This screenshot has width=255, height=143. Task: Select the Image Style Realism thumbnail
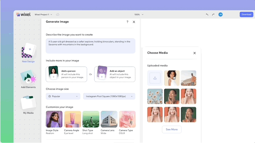54,119
